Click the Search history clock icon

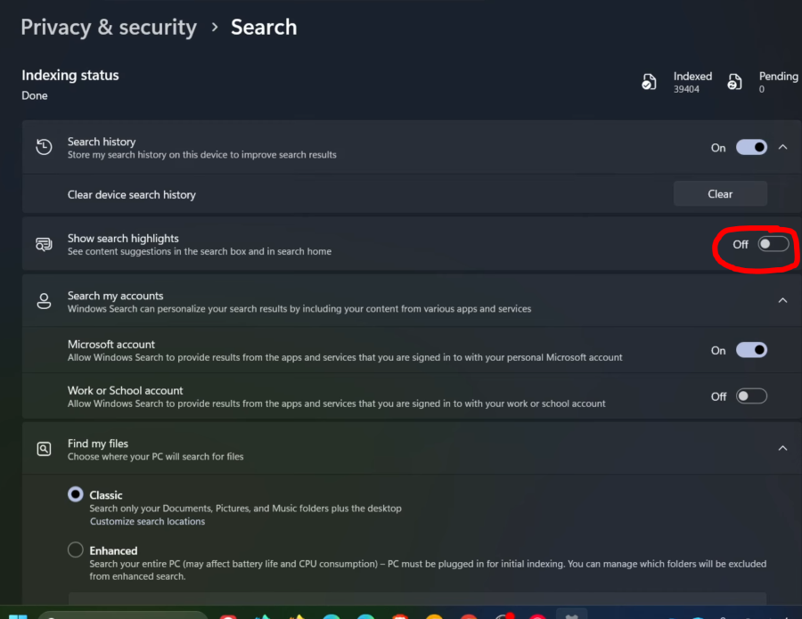[x=44, y=147]
